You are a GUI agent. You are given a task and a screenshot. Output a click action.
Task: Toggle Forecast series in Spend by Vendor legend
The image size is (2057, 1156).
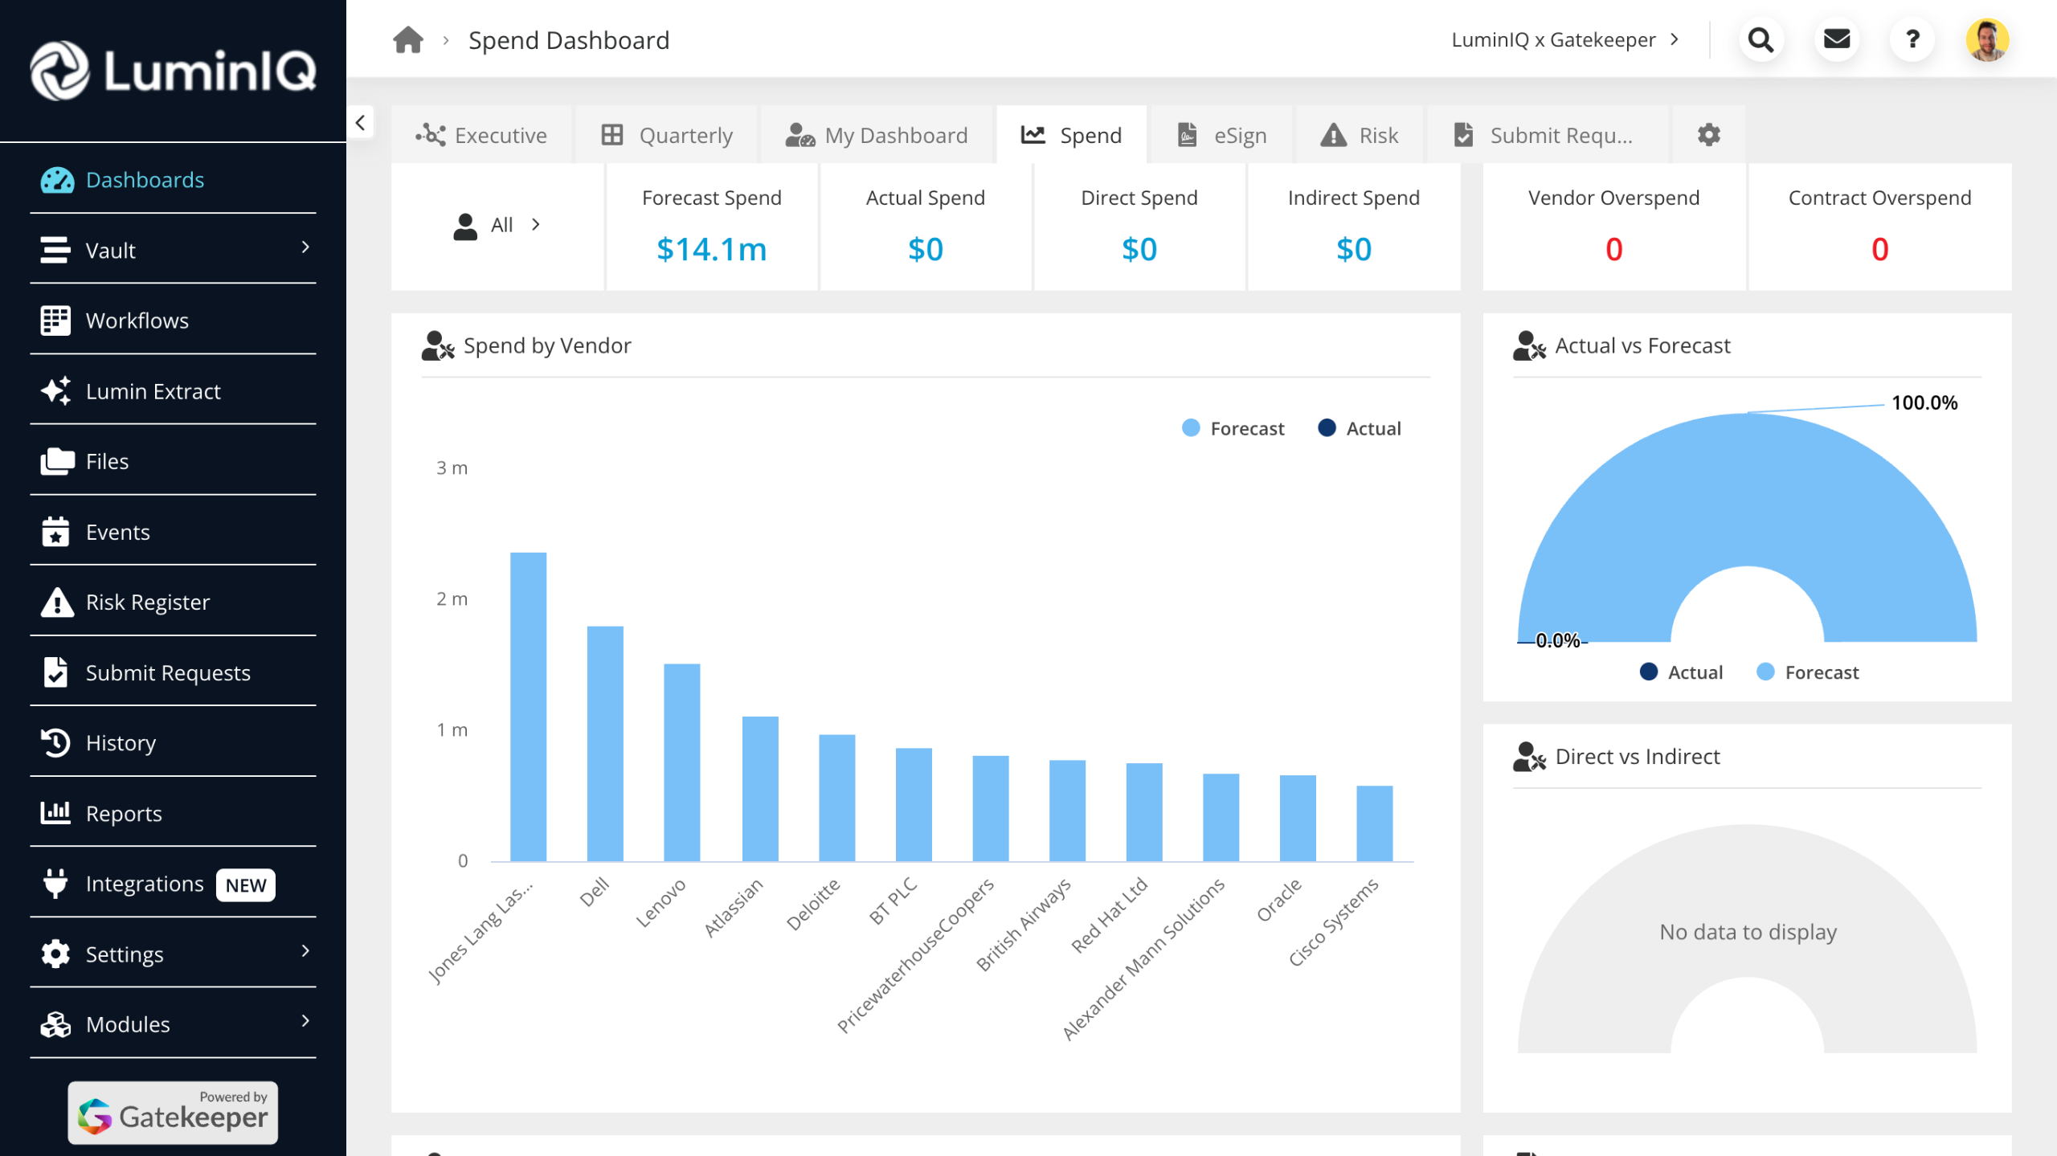[x=1233, y=428]
